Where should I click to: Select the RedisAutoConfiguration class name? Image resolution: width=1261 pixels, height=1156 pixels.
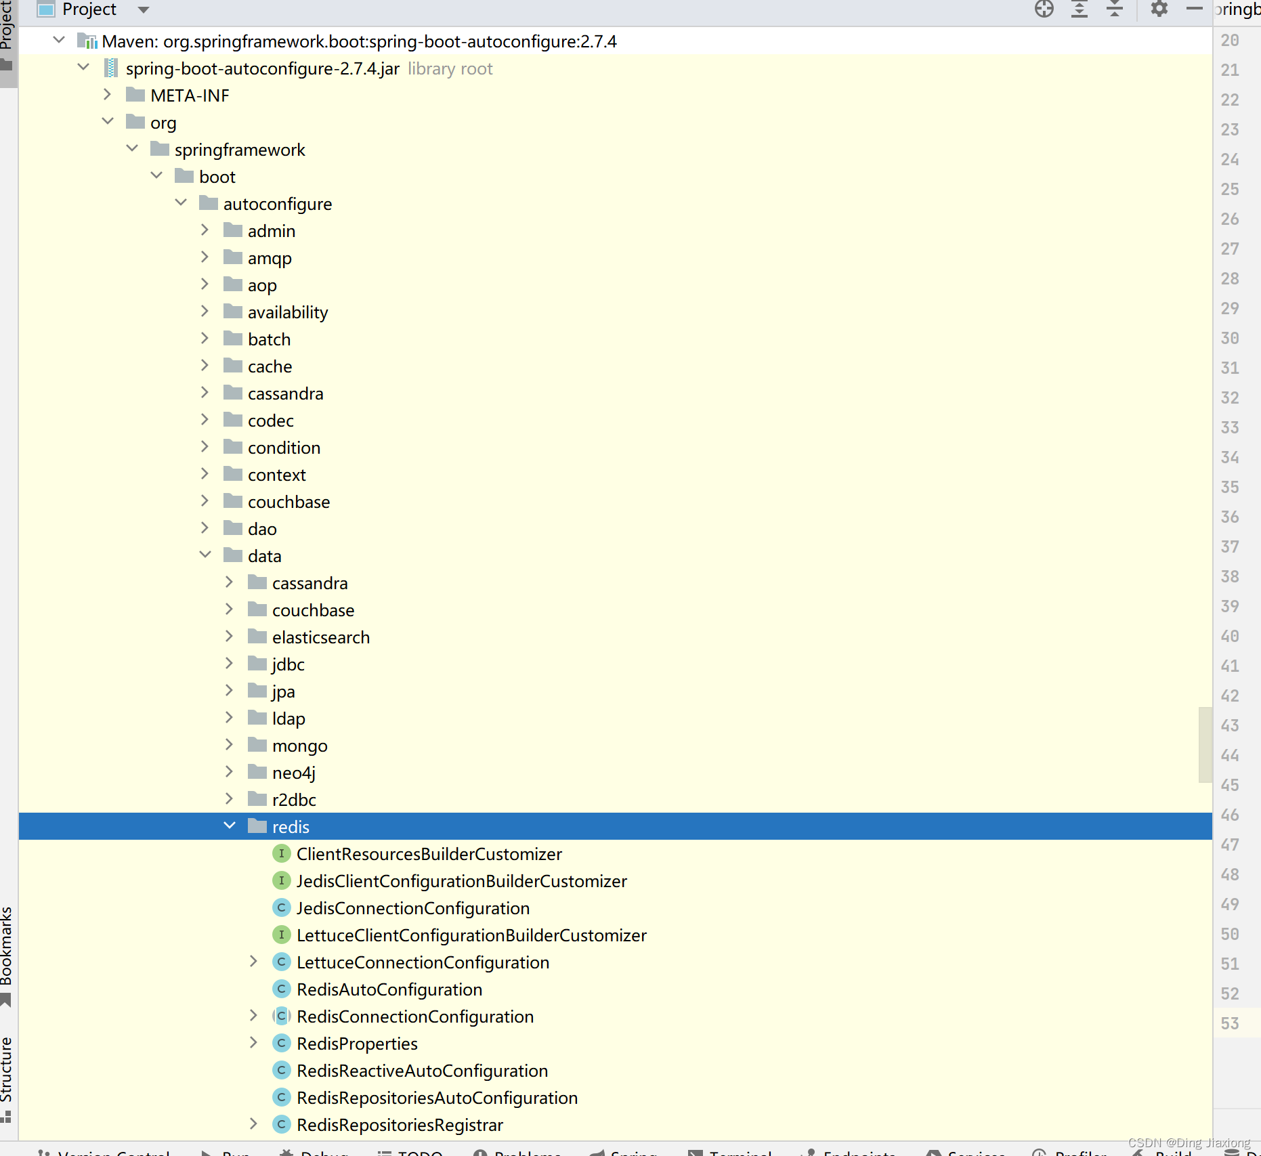pos(389,989)
